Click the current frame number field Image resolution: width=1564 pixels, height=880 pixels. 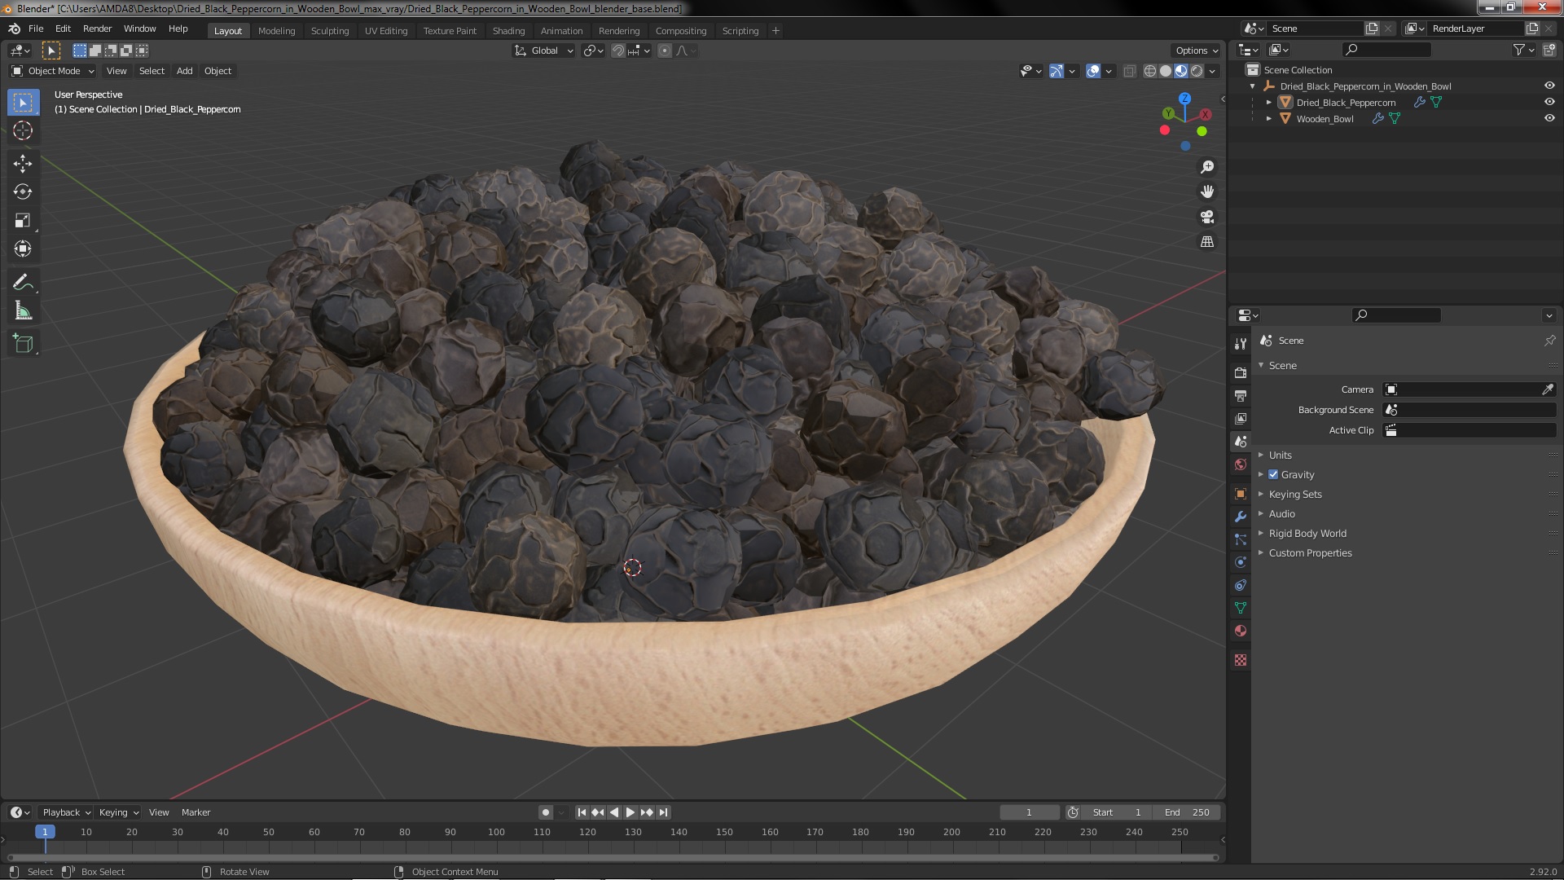[1029, 812]
